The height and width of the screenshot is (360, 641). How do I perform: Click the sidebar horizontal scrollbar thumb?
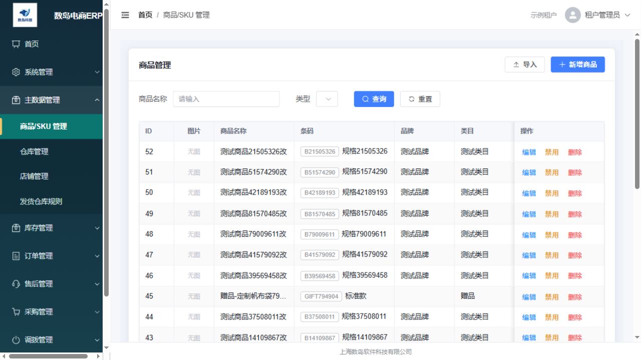pos(48,356)
